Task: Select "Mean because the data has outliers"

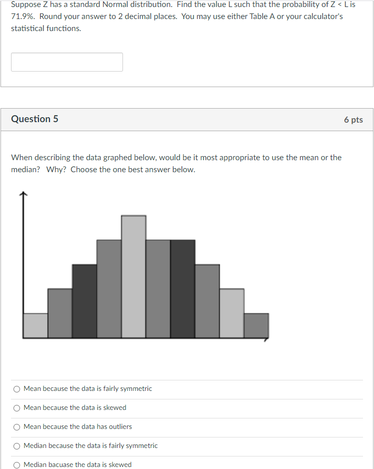Action: tap(16, 426)
